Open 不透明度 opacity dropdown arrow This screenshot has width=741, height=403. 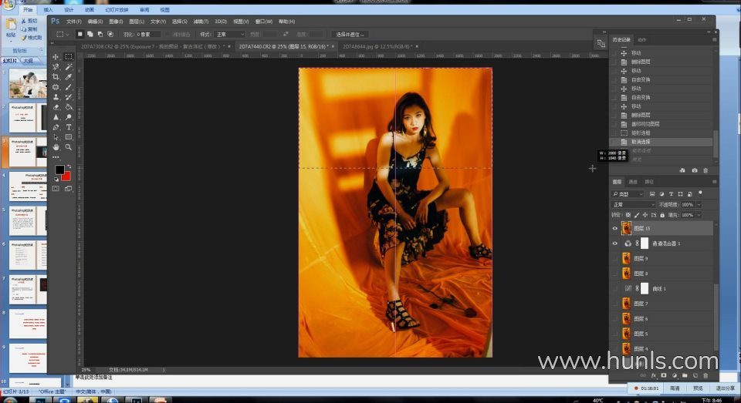pyautogui.click(x=699, y=205)
